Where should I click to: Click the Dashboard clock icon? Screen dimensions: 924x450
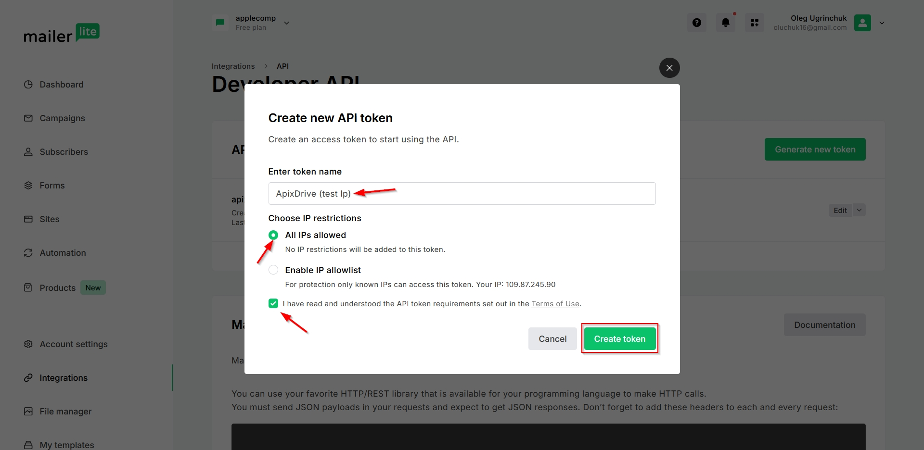pos(28,85)
